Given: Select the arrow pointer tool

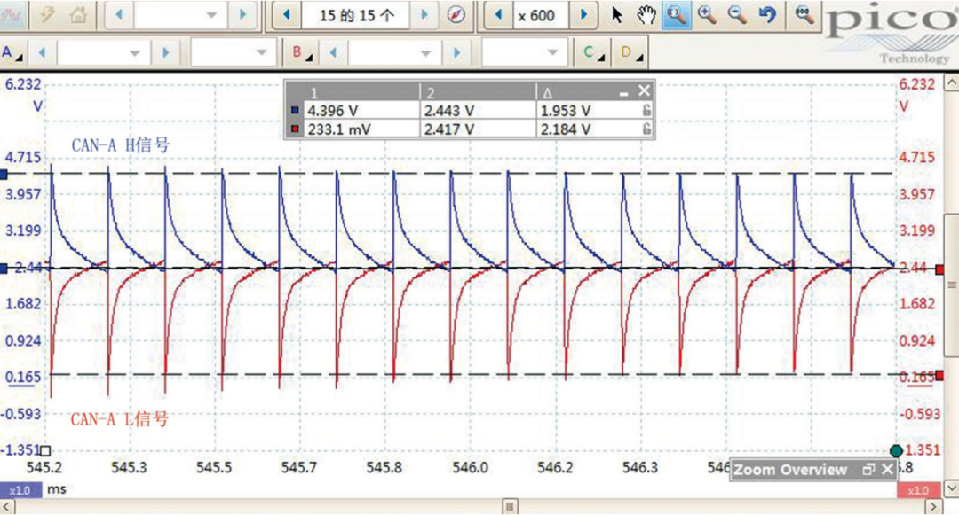Looking at the screenshot, I should click(x=617, y=15).
